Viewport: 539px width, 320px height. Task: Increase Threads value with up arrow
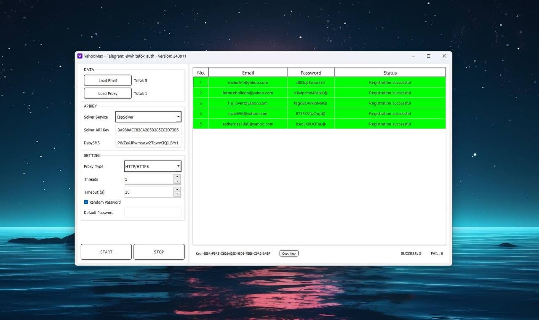tap(177, 177)
